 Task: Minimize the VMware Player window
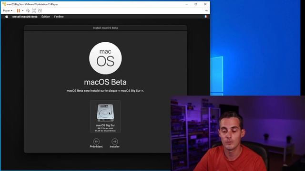186,4
